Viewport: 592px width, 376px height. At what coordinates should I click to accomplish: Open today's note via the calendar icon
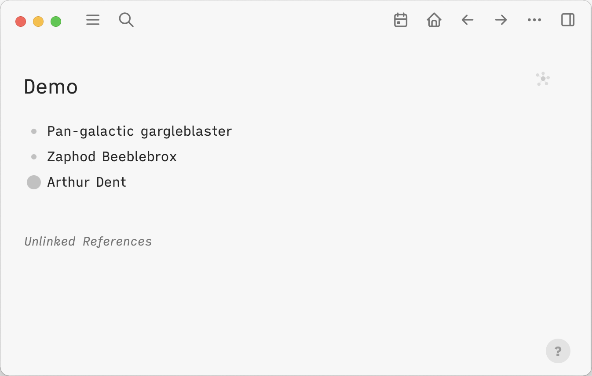pos(400,20)
